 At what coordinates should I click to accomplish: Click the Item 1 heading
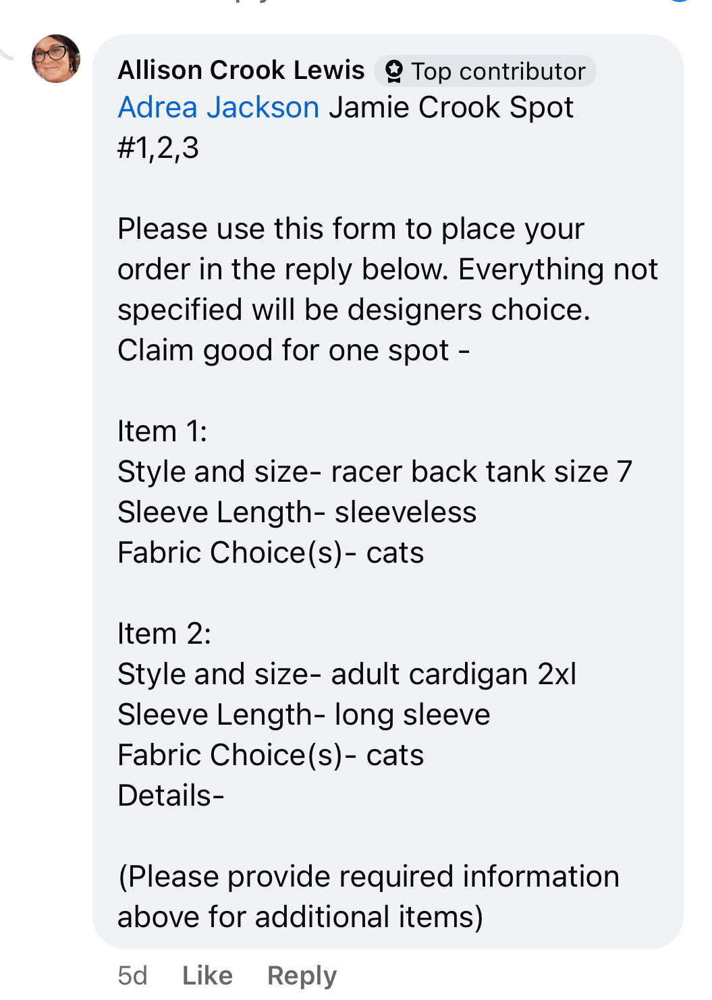coord(163,431)
